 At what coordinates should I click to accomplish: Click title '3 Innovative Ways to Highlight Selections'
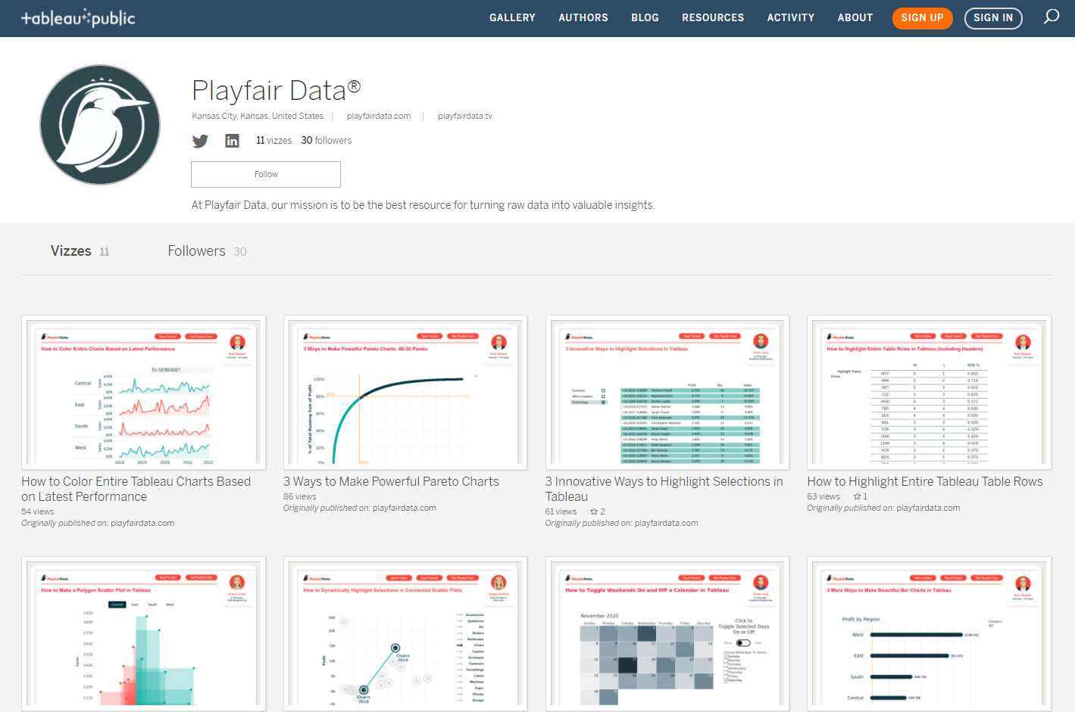click(x=664, y=490)
